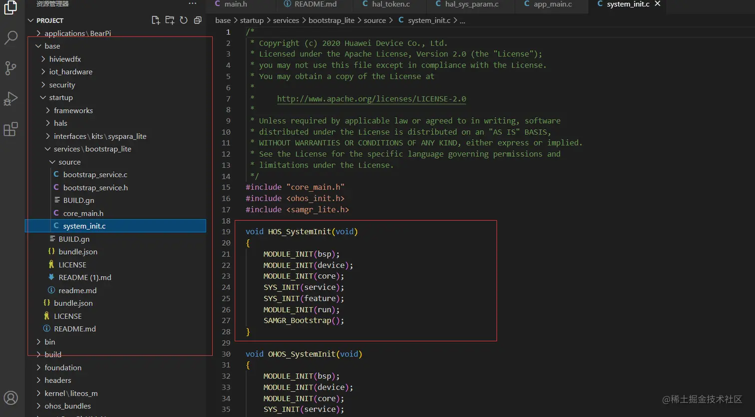The image size is (755, 417).
Task: Click HOS_SystemInit function name
Action: pyautogui.click(x=300, y=232)
